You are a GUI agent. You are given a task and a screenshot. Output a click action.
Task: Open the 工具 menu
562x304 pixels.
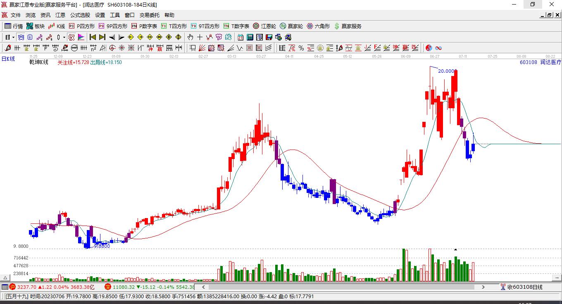pos(115,15)
